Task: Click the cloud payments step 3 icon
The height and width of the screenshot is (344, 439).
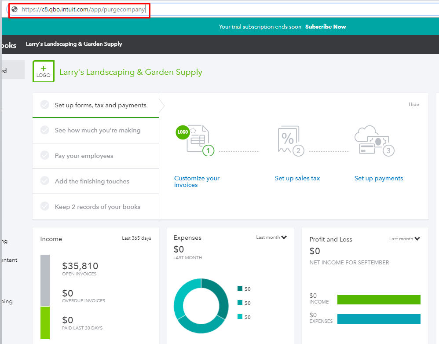Action: coord(374,140)
